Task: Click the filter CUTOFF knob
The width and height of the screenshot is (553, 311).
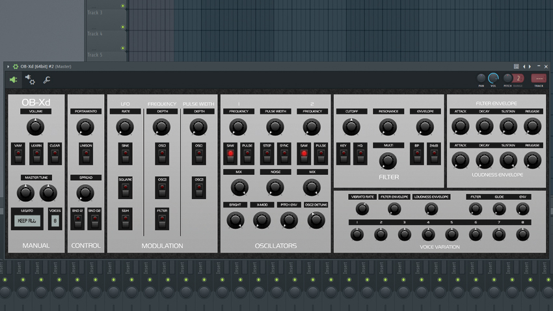Action: pos(351,127)
